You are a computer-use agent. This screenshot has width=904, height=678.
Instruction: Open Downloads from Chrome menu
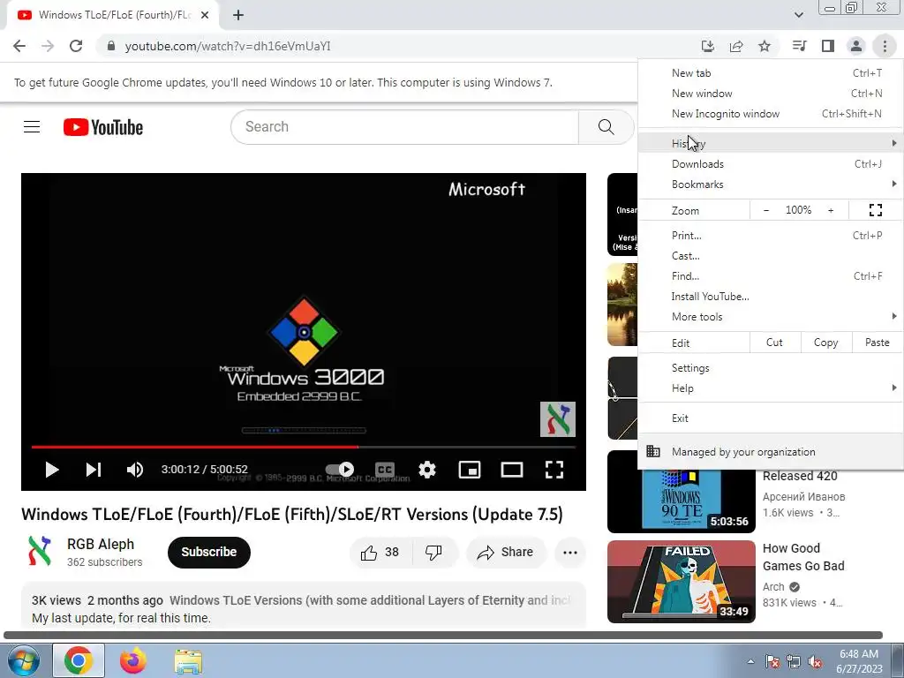770,163
